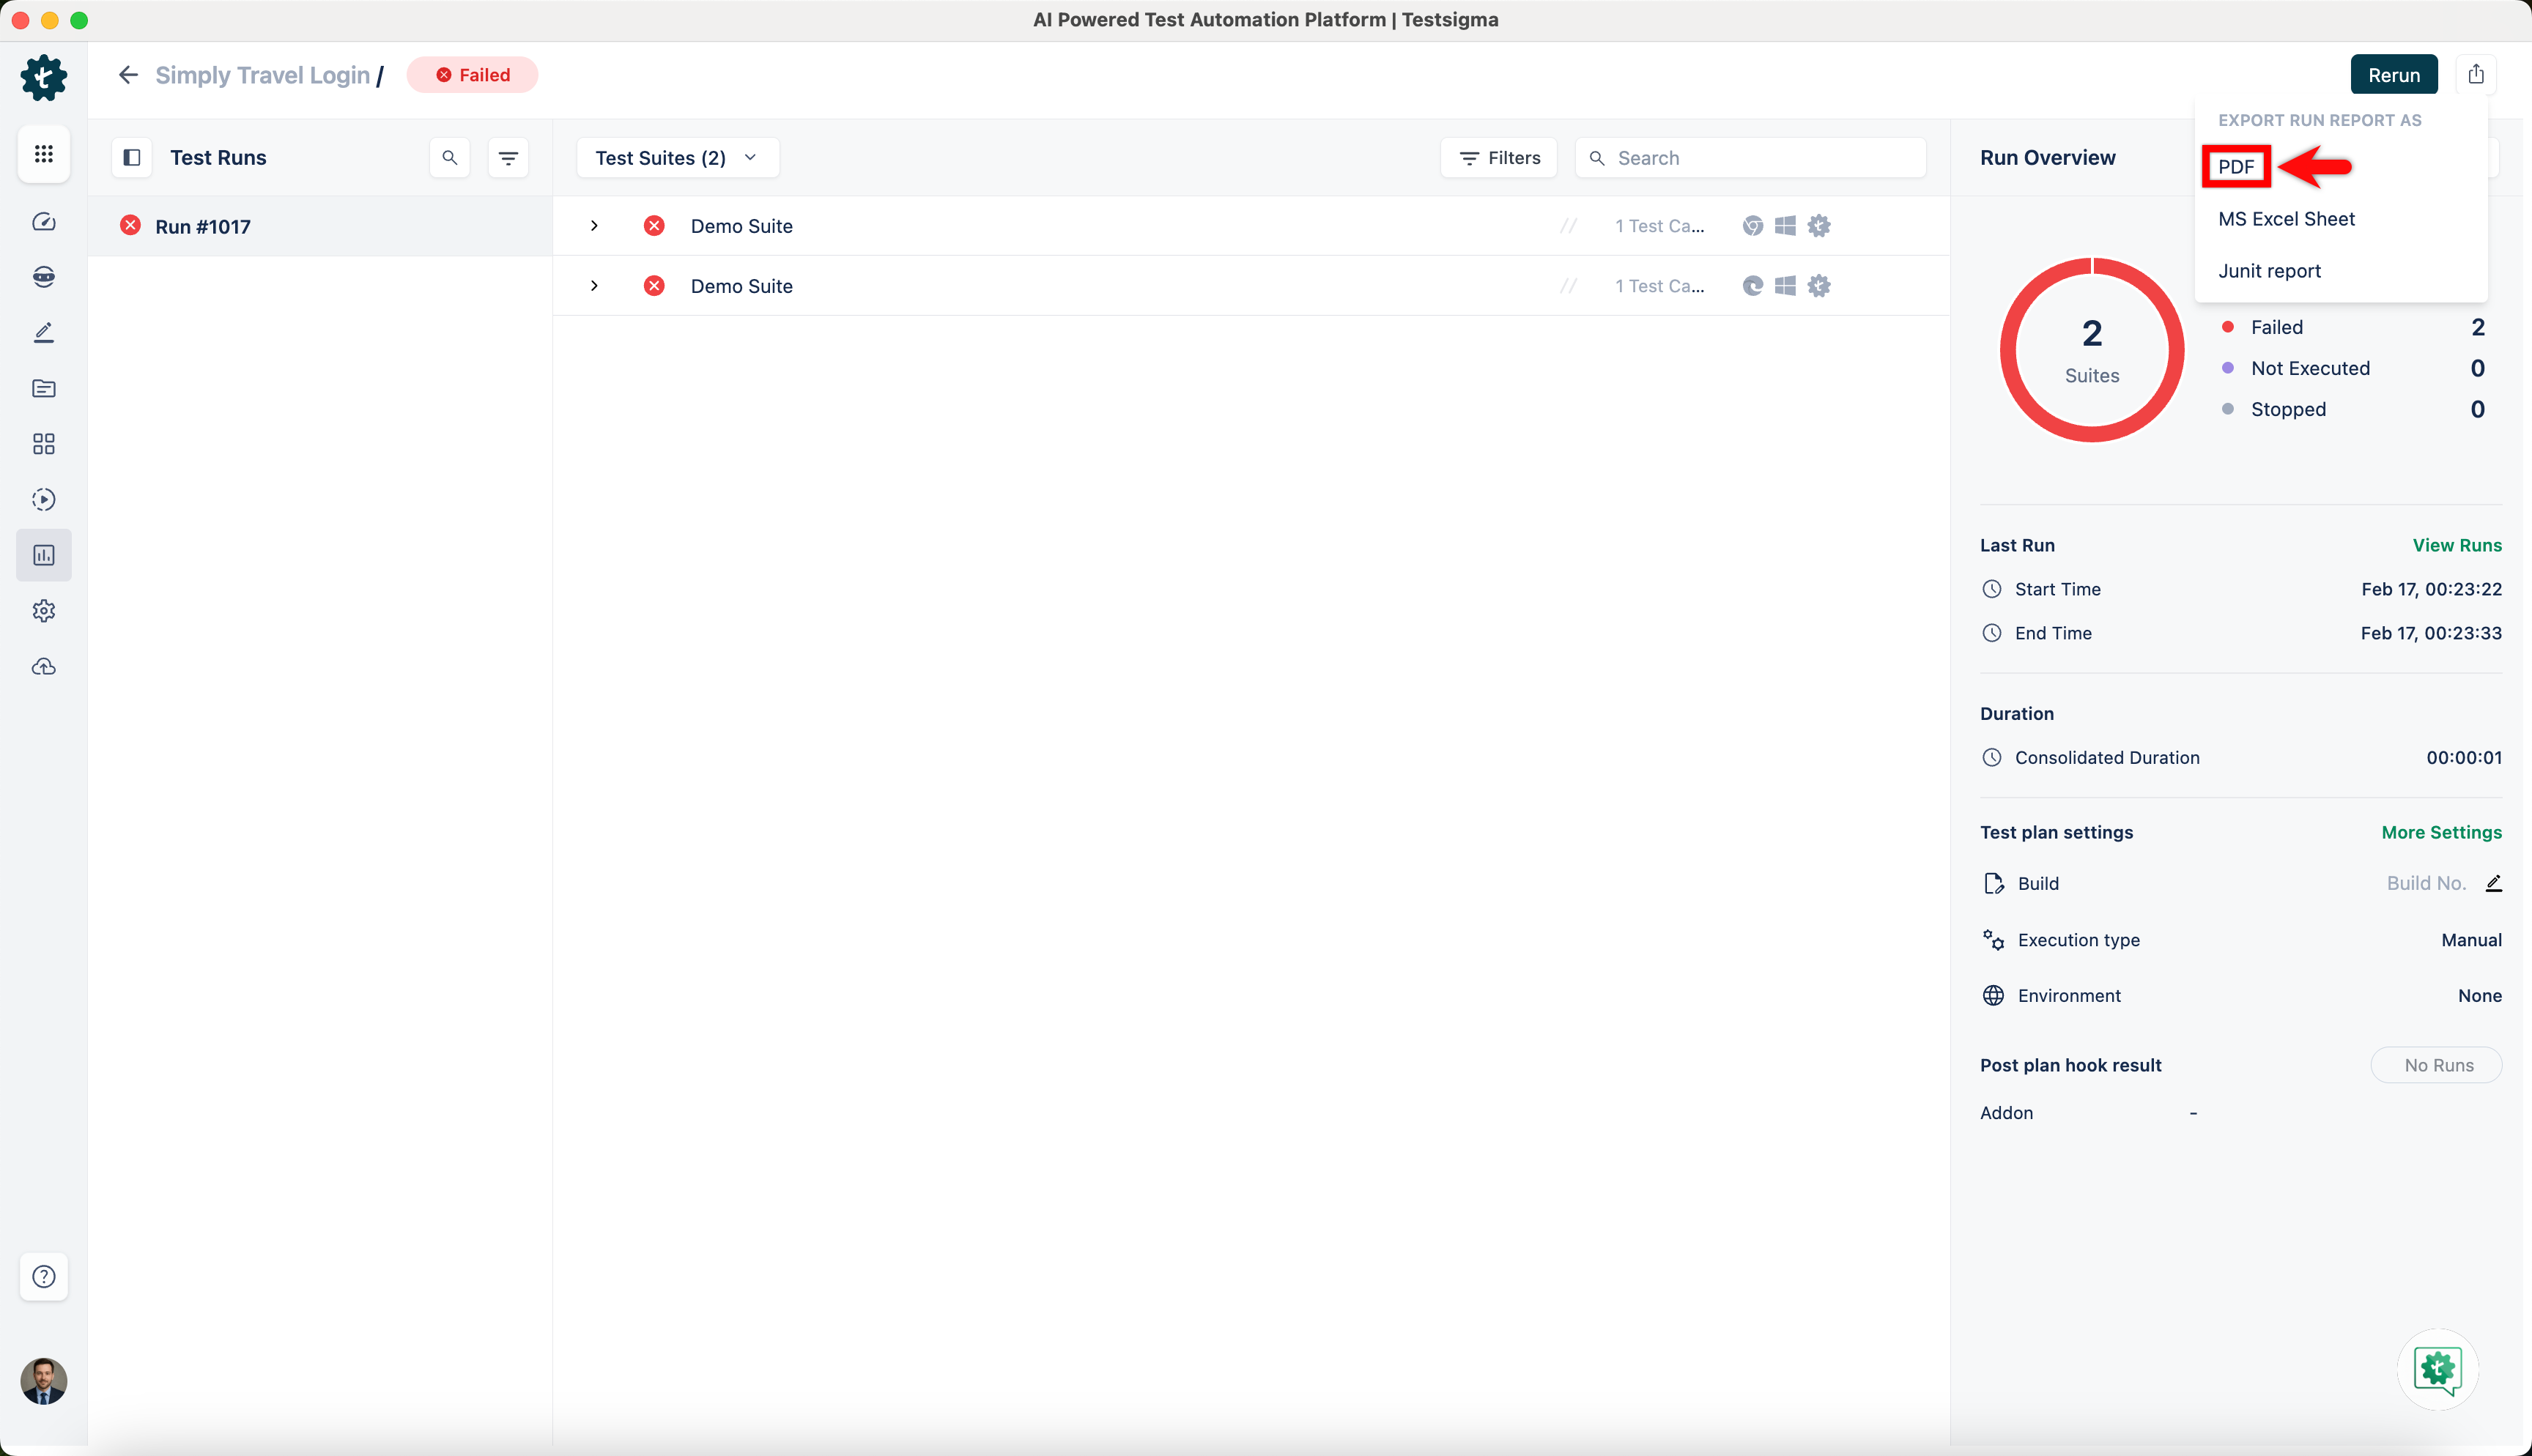Viewport: 2532px width, 1456px height.
Task: Open the View Runs link
Action: [x=2456, y=545]
